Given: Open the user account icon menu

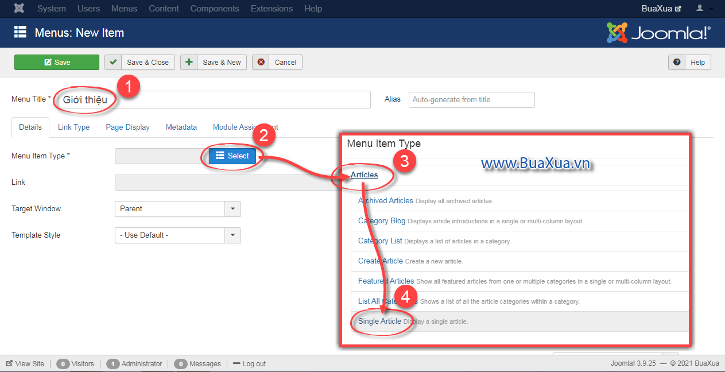Looking at the screenshot, I should point(704,9).
